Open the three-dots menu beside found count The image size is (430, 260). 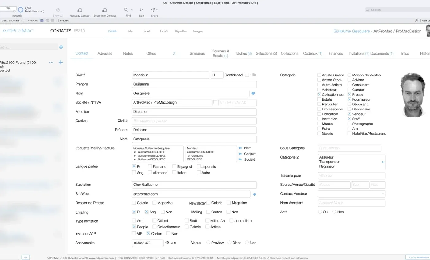[x=51, y=63]
